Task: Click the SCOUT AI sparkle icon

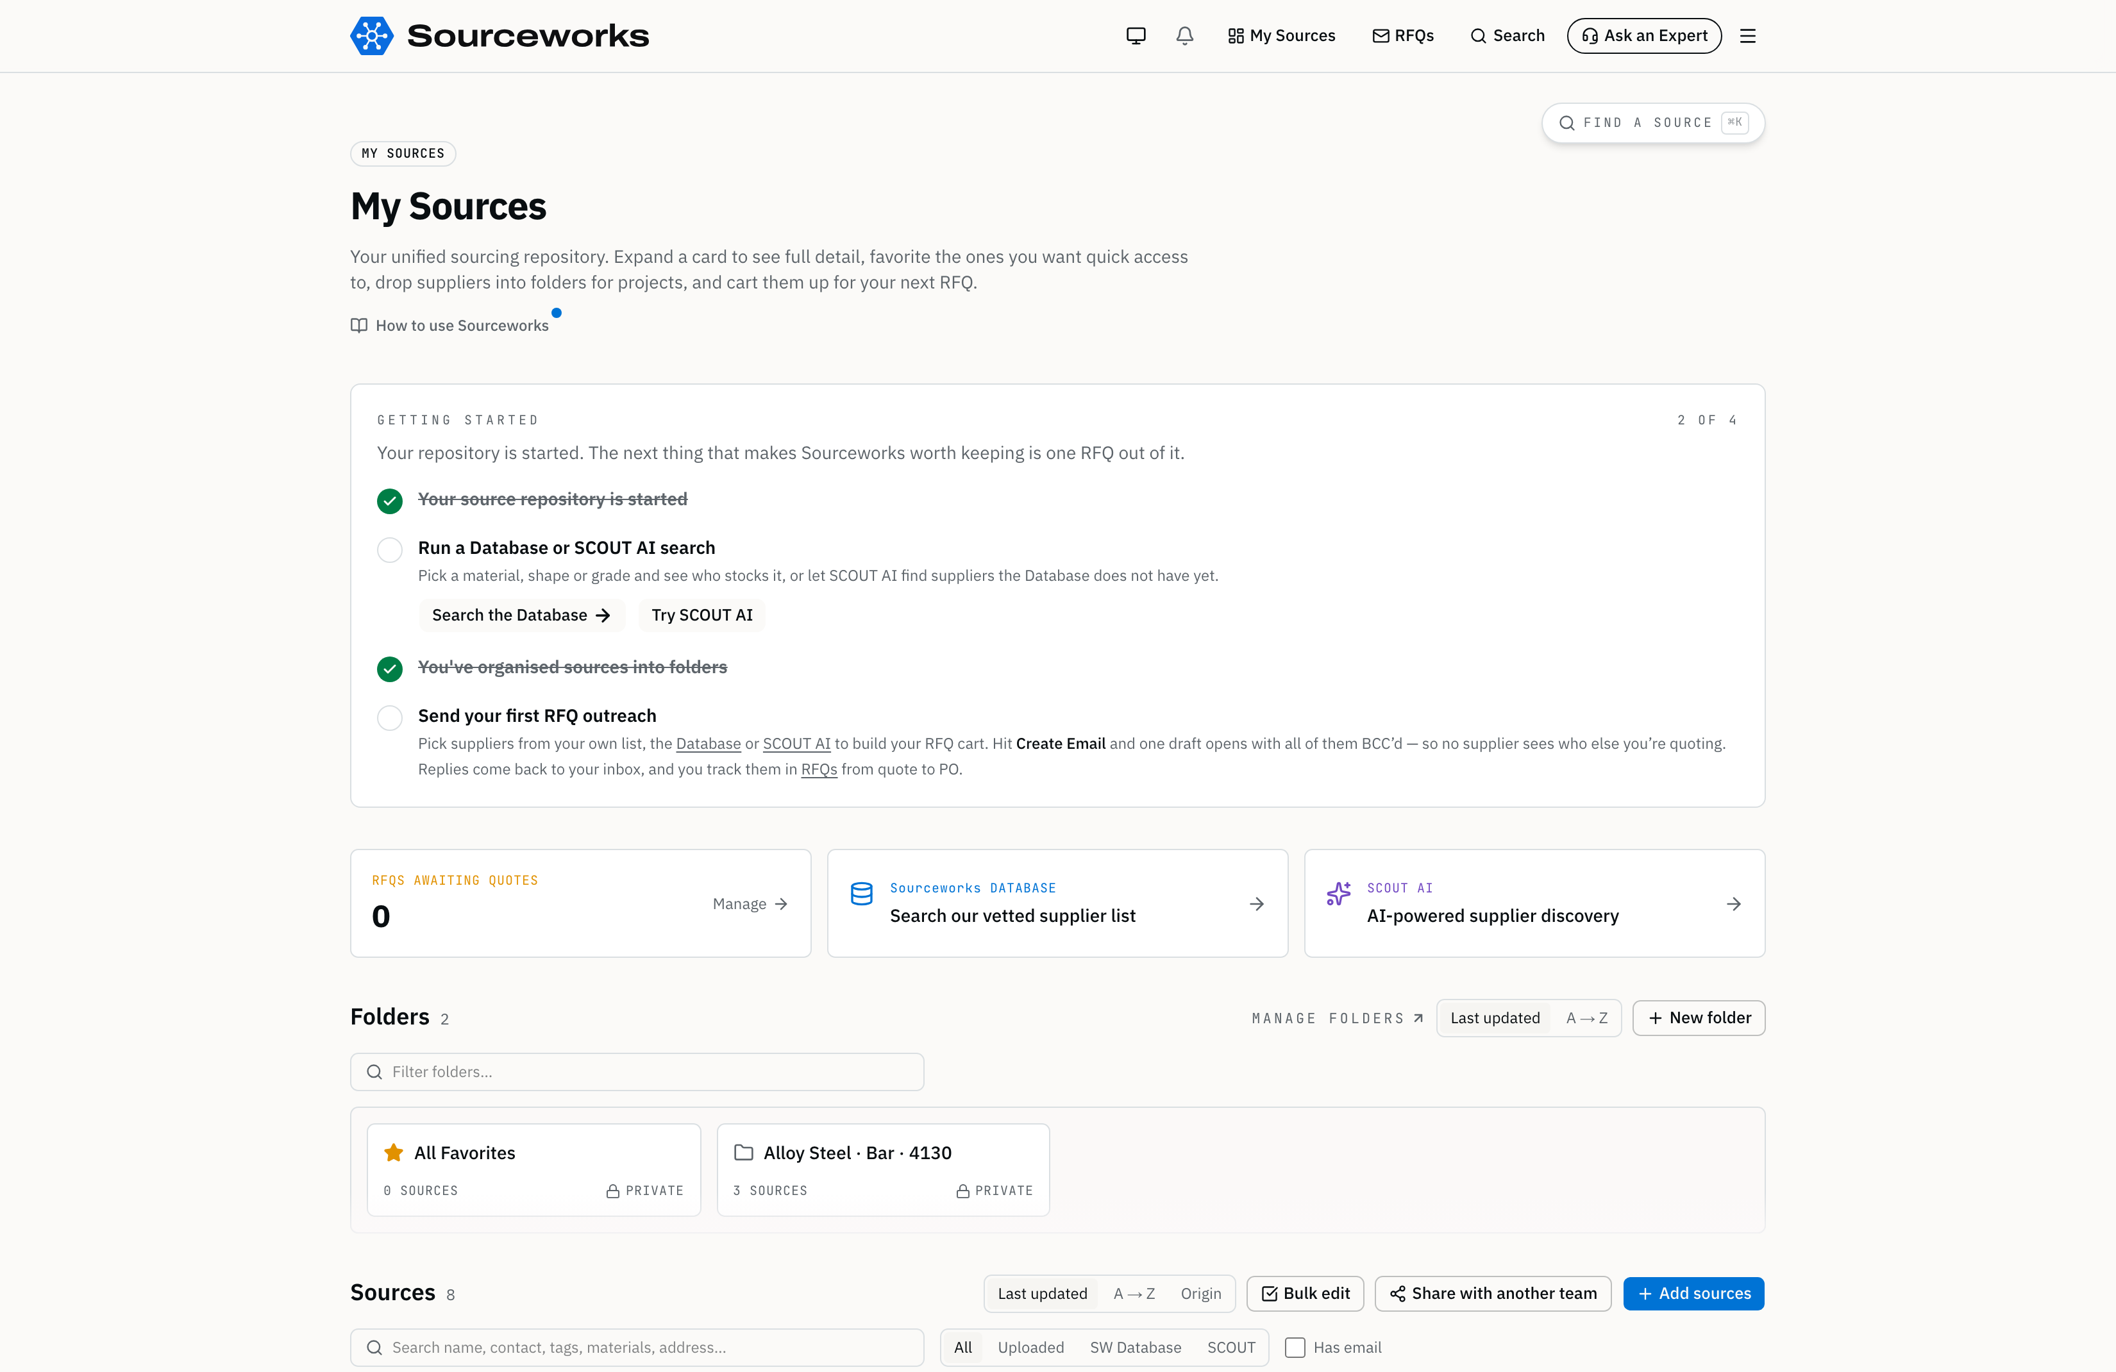Action: click(x=1338, y=894)
